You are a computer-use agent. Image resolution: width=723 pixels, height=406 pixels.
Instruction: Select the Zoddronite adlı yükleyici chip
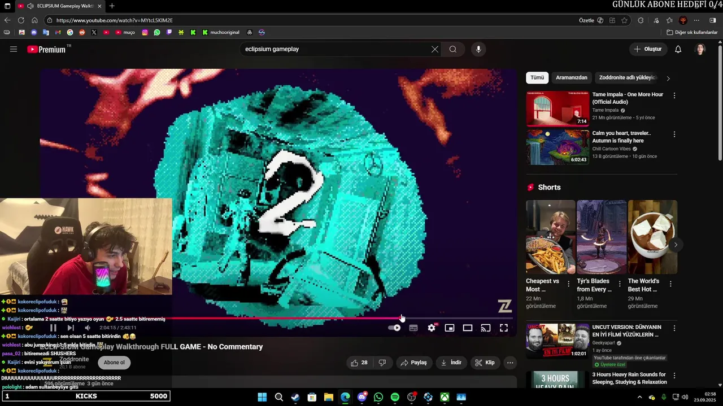627,78
